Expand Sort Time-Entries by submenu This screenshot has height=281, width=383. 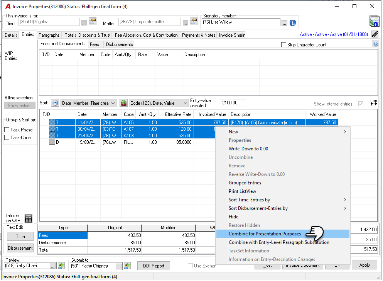(283, 200)
